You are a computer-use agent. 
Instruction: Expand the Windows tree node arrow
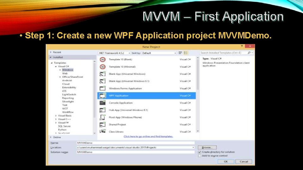[60, 70]
